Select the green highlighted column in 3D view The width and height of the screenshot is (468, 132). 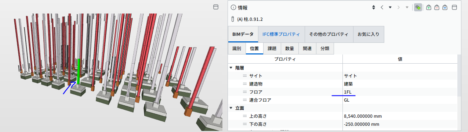click(x=78, y=71)
